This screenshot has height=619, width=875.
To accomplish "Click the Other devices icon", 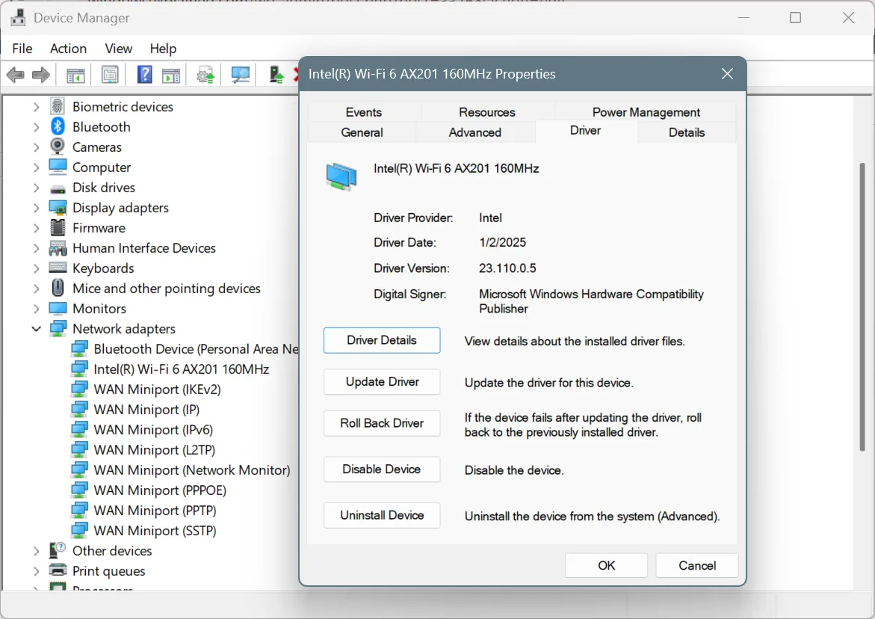I will tap(58, 550).
